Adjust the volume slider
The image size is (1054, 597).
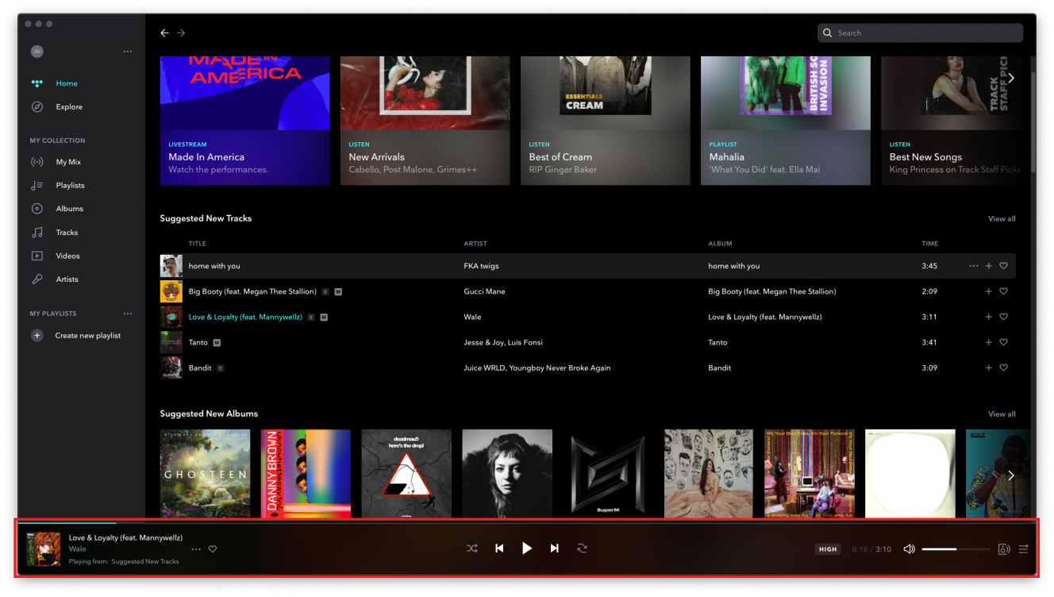[x=956, y=549]
